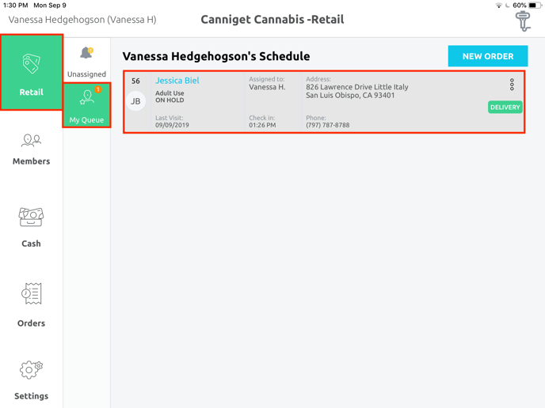Open Jessica Biel's profile link
This screenshot has width=545, height=408.
click(177, 81)
